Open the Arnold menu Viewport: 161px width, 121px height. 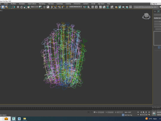pyautogui.click(x=93, y=4)
